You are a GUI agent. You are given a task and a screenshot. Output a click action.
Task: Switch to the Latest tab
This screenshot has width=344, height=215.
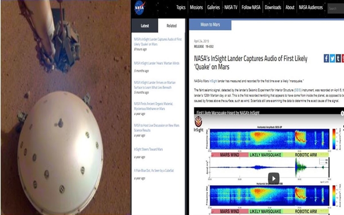coord(145,26)
